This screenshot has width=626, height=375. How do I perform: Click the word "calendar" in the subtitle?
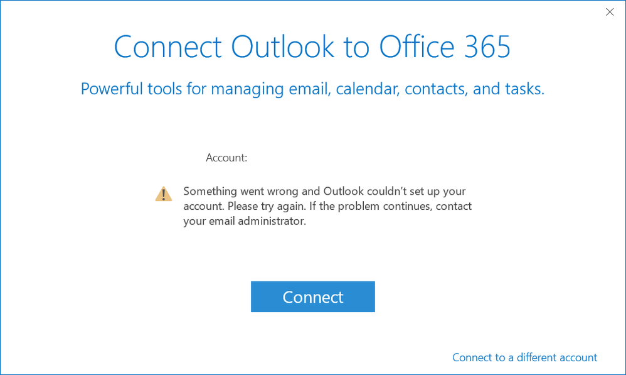click(x=366, y=89)
